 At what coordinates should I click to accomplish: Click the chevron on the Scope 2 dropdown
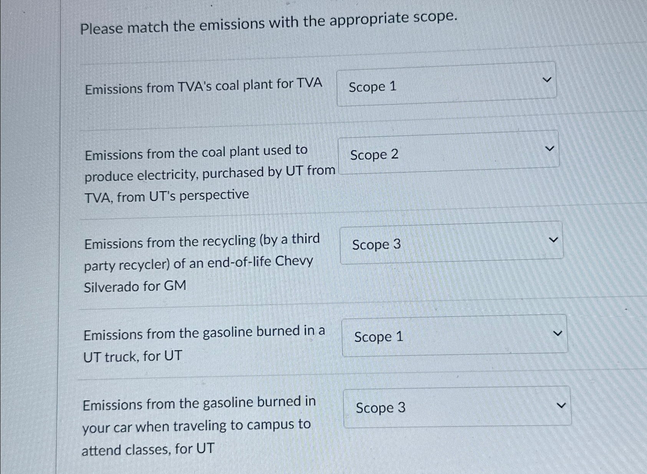coord(550,148)
